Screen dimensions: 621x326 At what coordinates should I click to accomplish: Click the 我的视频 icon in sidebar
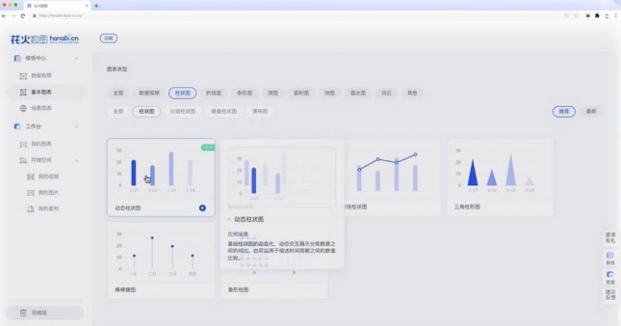[30, 176]
